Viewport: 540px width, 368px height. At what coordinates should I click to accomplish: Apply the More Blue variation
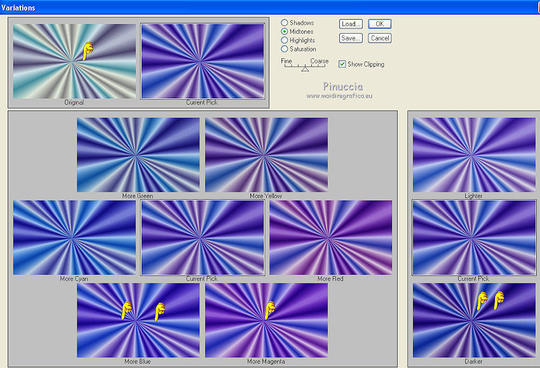pyautogui.click(x=138, y=320)
